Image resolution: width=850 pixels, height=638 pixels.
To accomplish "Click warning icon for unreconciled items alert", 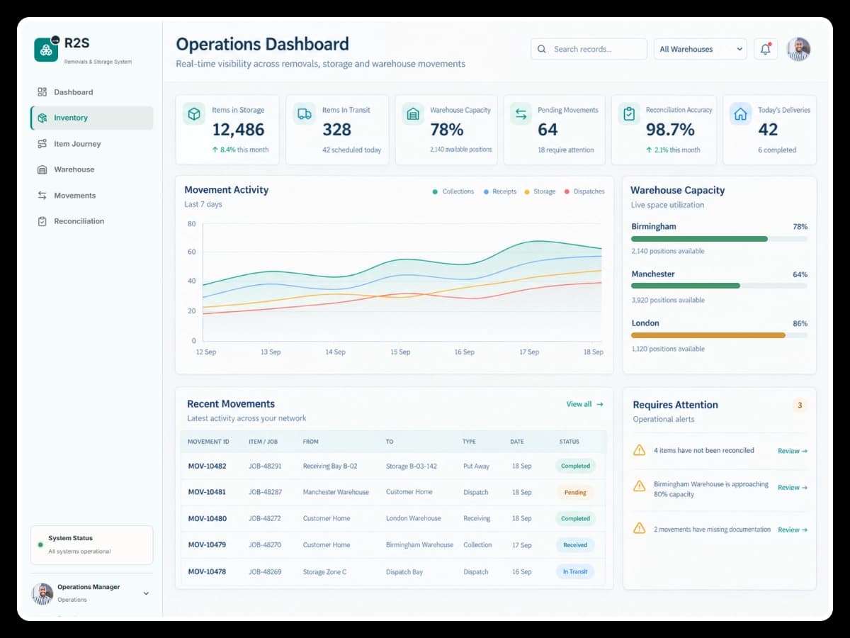I will click(x=640, y=450).
